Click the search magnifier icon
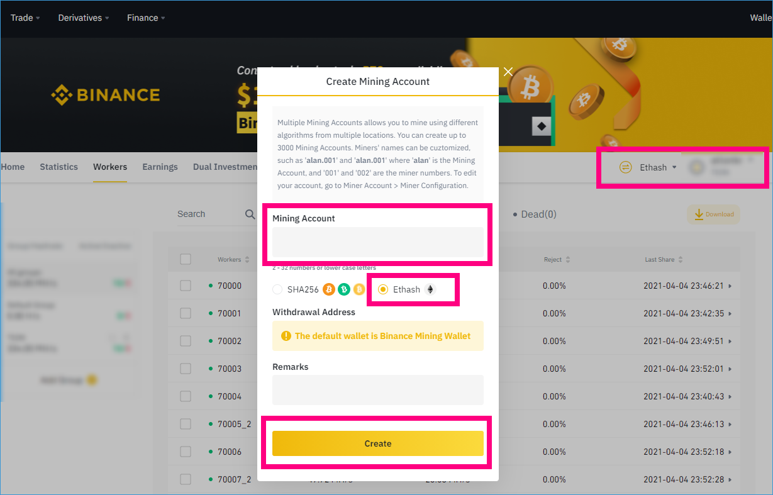Image resolution: width=773 pixels, height=495 pixels. [x=250, y=214]
